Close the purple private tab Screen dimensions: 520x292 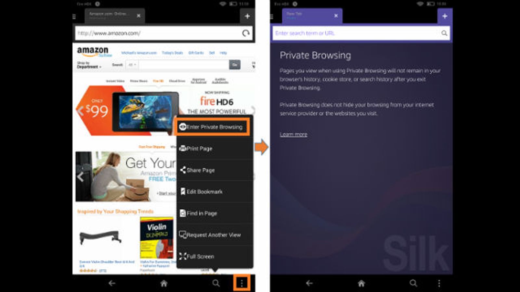pyautogui.click(x=336, y=16)
